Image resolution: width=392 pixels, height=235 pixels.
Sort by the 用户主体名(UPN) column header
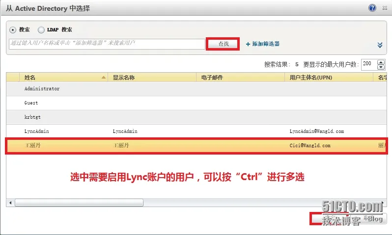(x=329, y=78)
